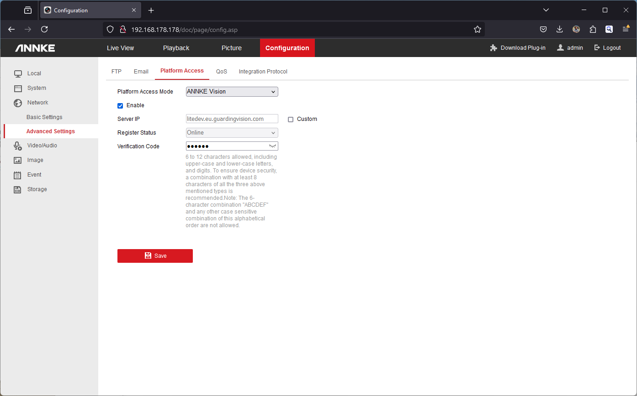Click the Video/Audio microphone icon
Viewport: 637px width, 396px height.
point(18,146)
